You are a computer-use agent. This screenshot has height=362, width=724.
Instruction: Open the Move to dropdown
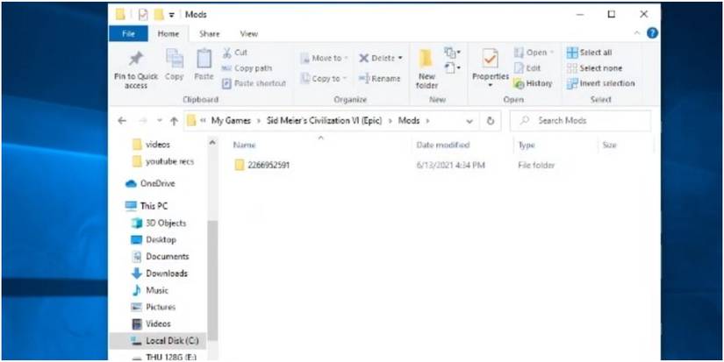click(324, 58)
